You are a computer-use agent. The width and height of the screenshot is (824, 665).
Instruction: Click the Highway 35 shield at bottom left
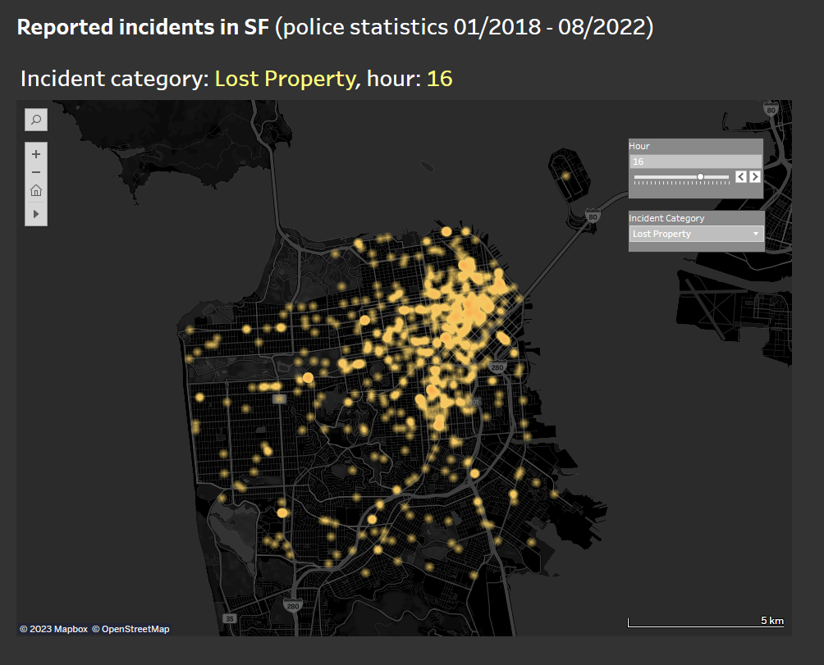click(x=230, y=618)
